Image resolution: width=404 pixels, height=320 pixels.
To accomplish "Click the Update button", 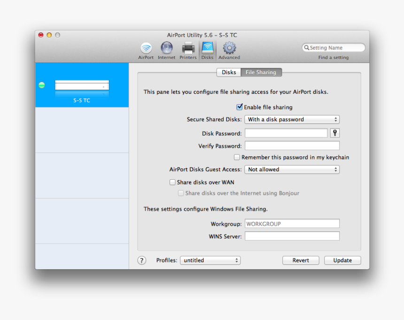I will 342,260.
